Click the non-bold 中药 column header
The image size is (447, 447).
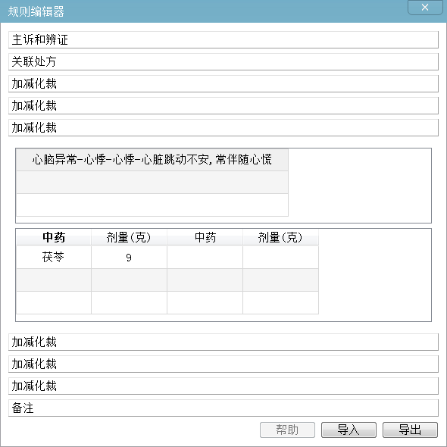pyautogui.click(x=205, y=237)
